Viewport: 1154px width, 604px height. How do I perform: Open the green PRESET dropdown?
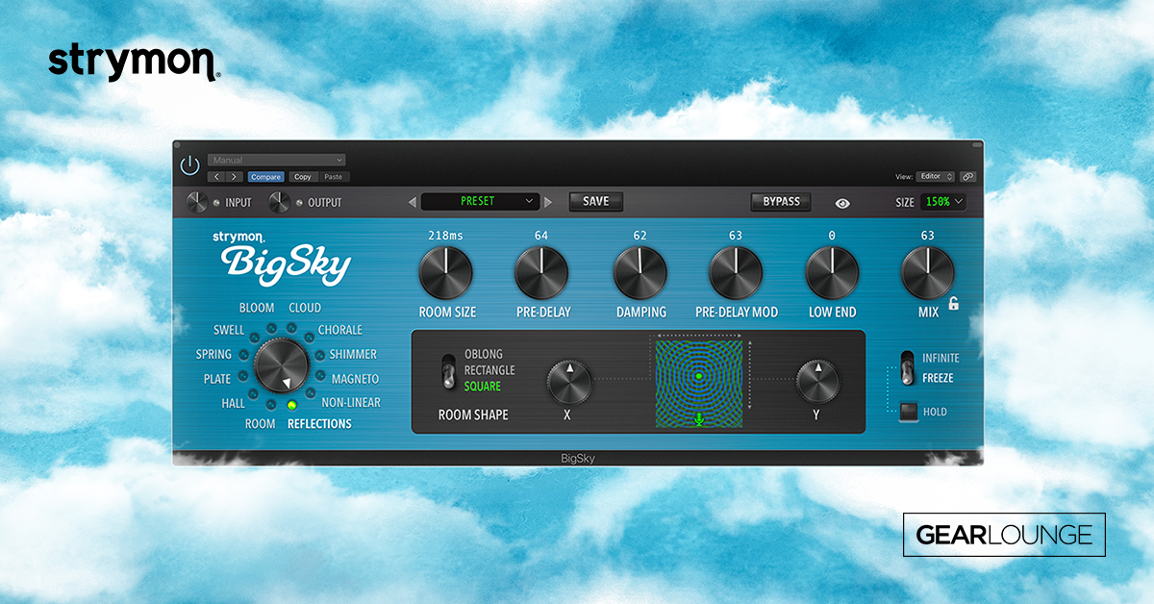(x=481, y=201)
